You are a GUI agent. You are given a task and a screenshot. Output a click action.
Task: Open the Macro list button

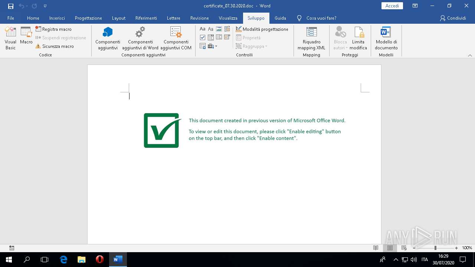pyautogui.click(x=26, y=36)
